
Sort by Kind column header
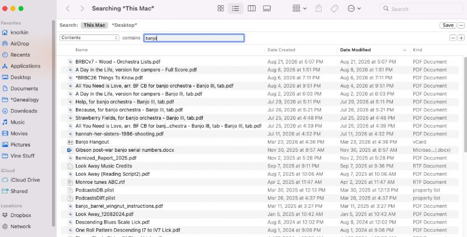coord(417,50)
